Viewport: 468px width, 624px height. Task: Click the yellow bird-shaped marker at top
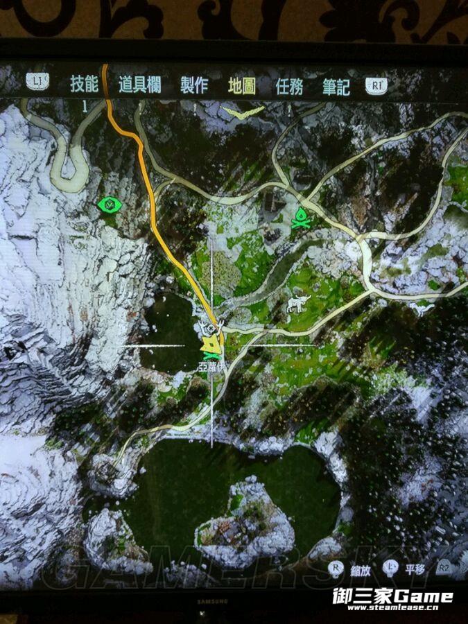[x=243, y=111]
